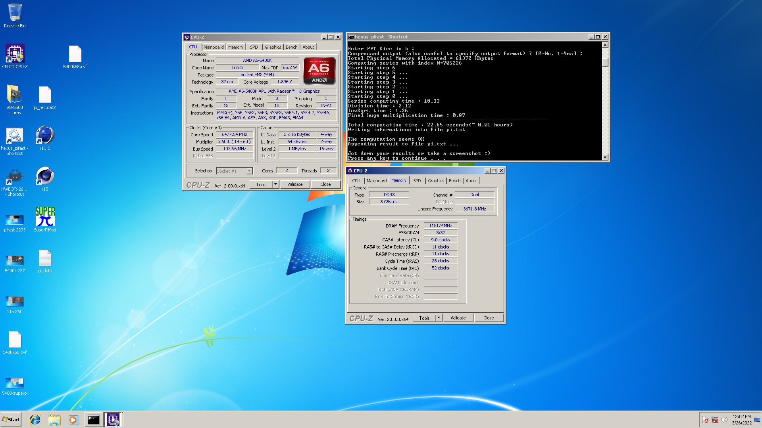Click the CAS# Latency 9.0 clocks value
Image resolution: width=762 pixels, height=428 pixels.
coord(441,240)
